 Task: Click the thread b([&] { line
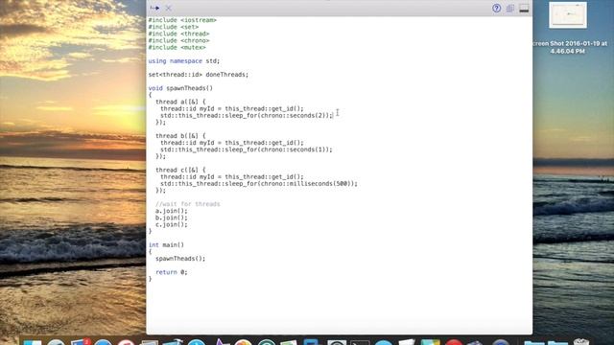coord(180,136)
